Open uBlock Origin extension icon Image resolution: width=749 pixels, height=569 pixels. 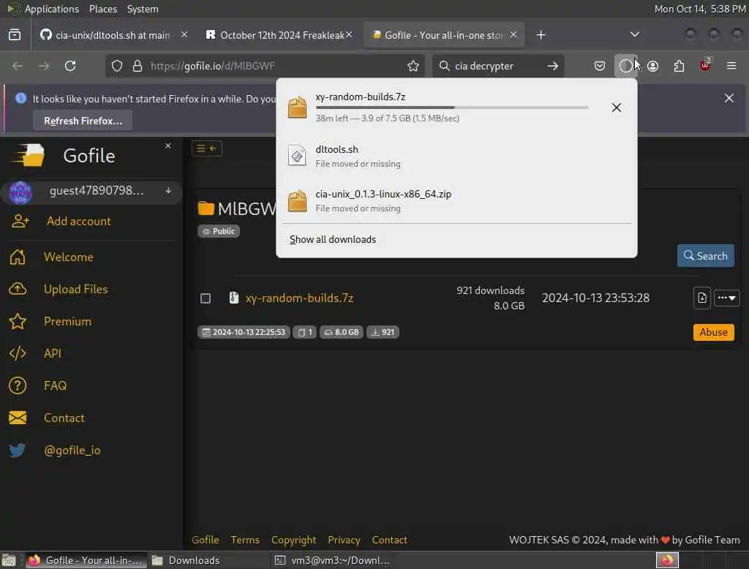pos(705,65)
